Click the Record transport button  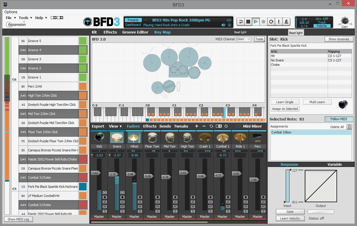click(264, 22)
